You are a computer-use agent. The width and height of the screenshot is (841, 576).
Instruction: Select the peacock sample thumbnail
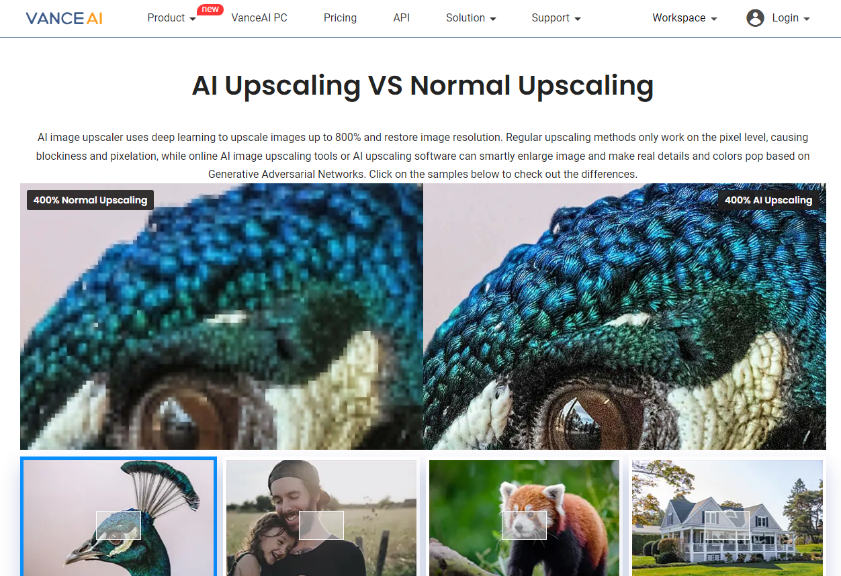pos(119,517)
